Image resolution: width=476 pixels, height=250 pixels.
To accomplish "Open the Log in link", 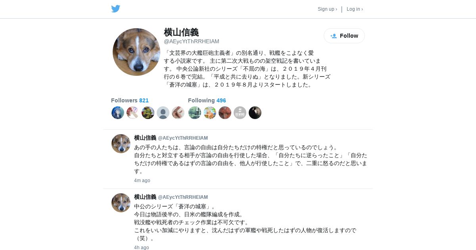I will (355, 9).
